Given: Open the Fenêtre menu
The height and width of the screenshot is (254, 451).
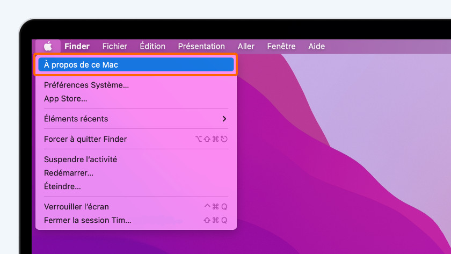Looking at the screenshot, I should [x=281, y=46].
